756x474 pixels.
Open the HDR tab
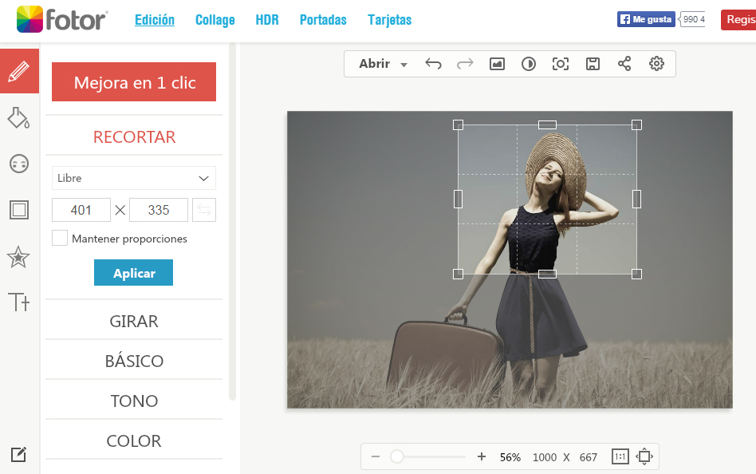click(267, 20)
